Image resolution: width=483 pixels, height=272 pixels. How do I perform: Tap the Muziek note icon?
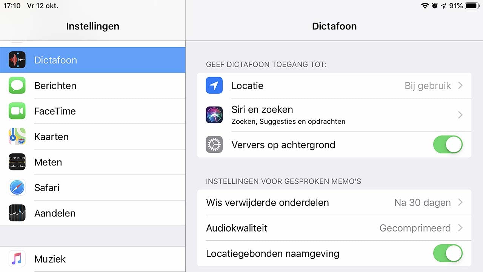pos(17,259)
